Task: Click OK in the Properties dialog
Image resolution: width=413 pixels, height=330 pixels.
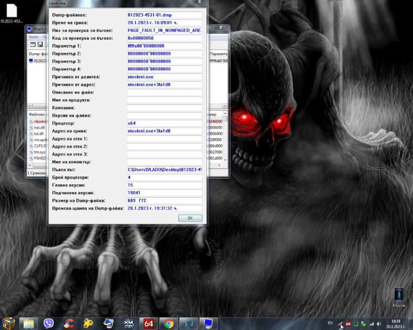Action: (190, 218)
